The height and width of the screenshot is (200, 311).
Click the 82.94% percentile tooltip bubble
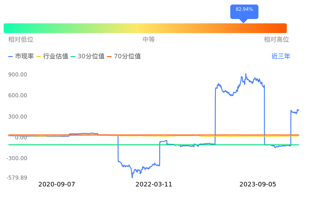click(244, 11)
